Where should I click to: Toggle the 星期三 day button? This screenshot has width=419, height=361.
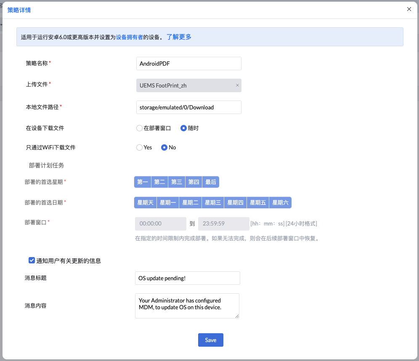213,202
